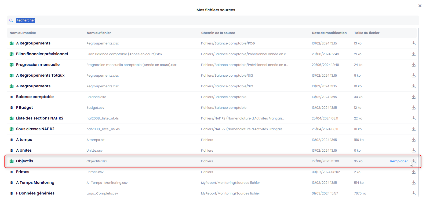Open the Liste des sections NAF R2 model

click(40, 118)
